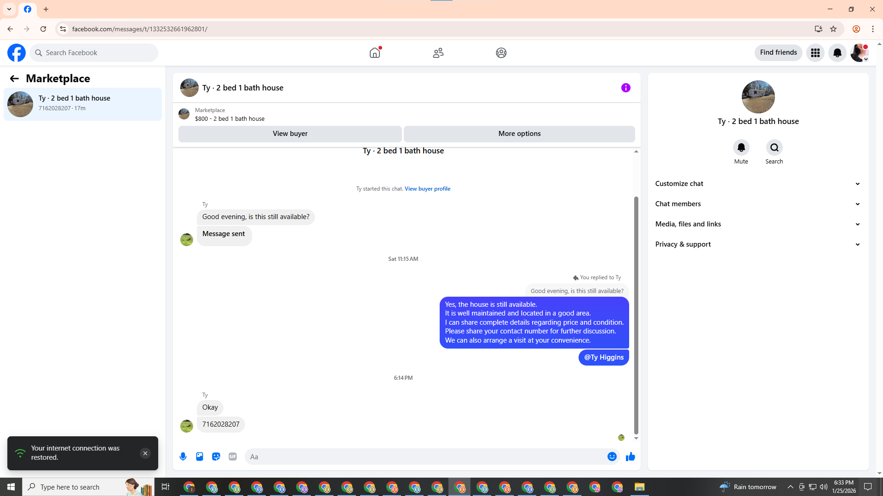Viewport: 883px width, 496px height.
Task: Open the Friends icon in top navigation
Action: tap(438, 53)
